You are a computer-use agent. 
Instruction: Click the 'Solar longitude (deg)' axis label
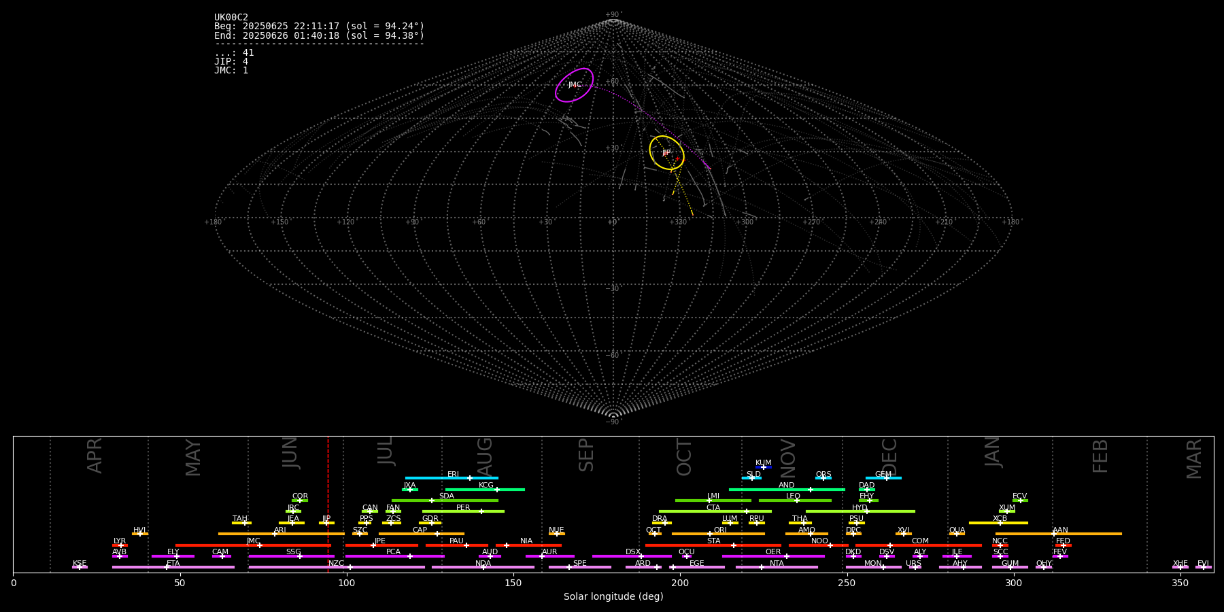coord(613,596)
